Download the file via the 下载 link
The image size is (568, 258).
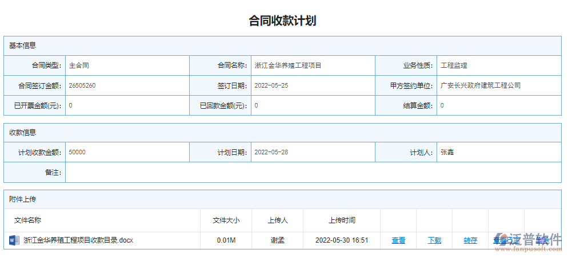[x=434, y=240]
